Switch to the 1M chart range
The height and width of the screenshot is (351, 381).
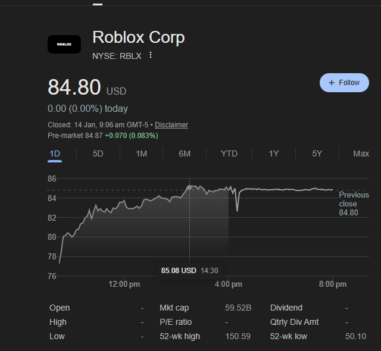point(141,153)
